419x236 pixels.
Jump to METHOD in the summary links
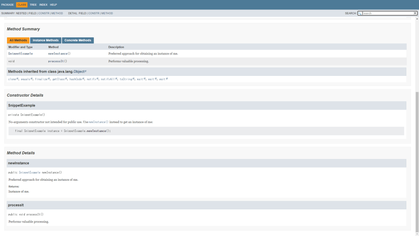click(x=57, y=13)
